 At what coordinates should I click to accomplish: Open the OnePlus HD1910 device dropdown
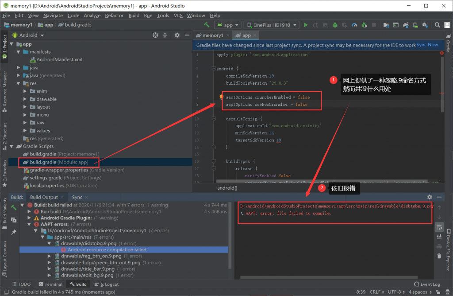click(272, 25)
